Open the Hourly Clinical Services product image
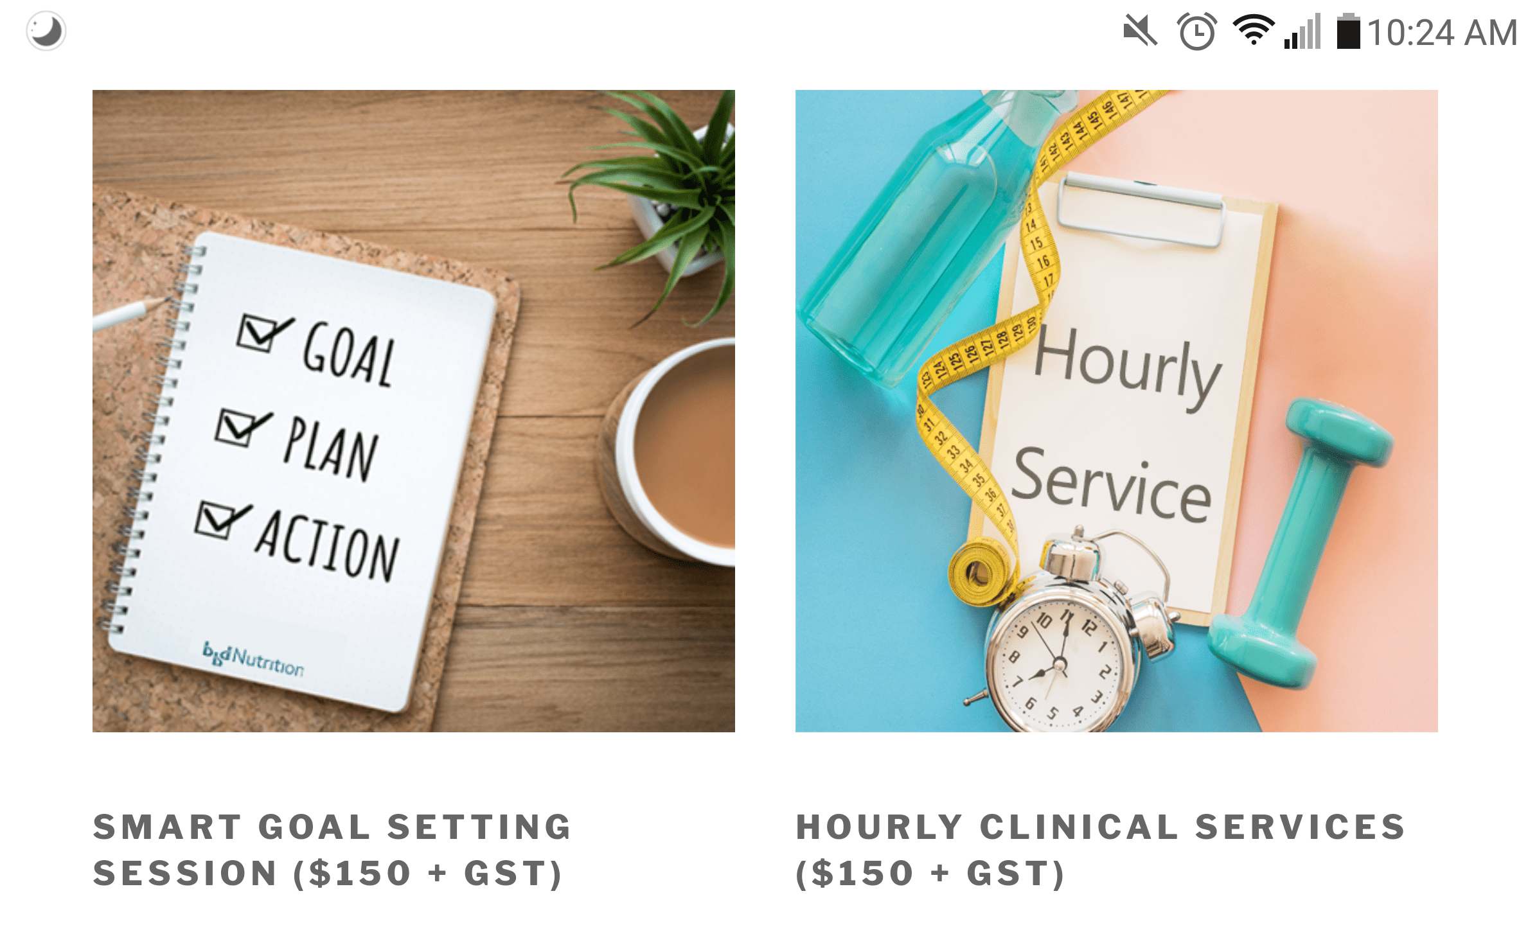This screenshot has width=1537, height=925. (x=1117, y=411)
